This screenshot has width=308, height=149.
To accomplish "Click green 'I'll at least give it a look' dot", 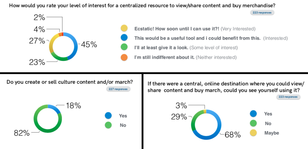I will 124,47.
